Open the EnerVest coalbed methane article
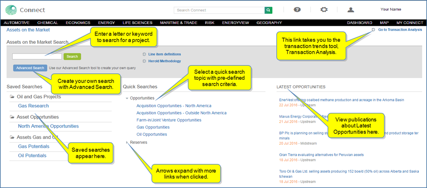The width and height of the screenshot is (427, 188). click(x=341, y=100)
